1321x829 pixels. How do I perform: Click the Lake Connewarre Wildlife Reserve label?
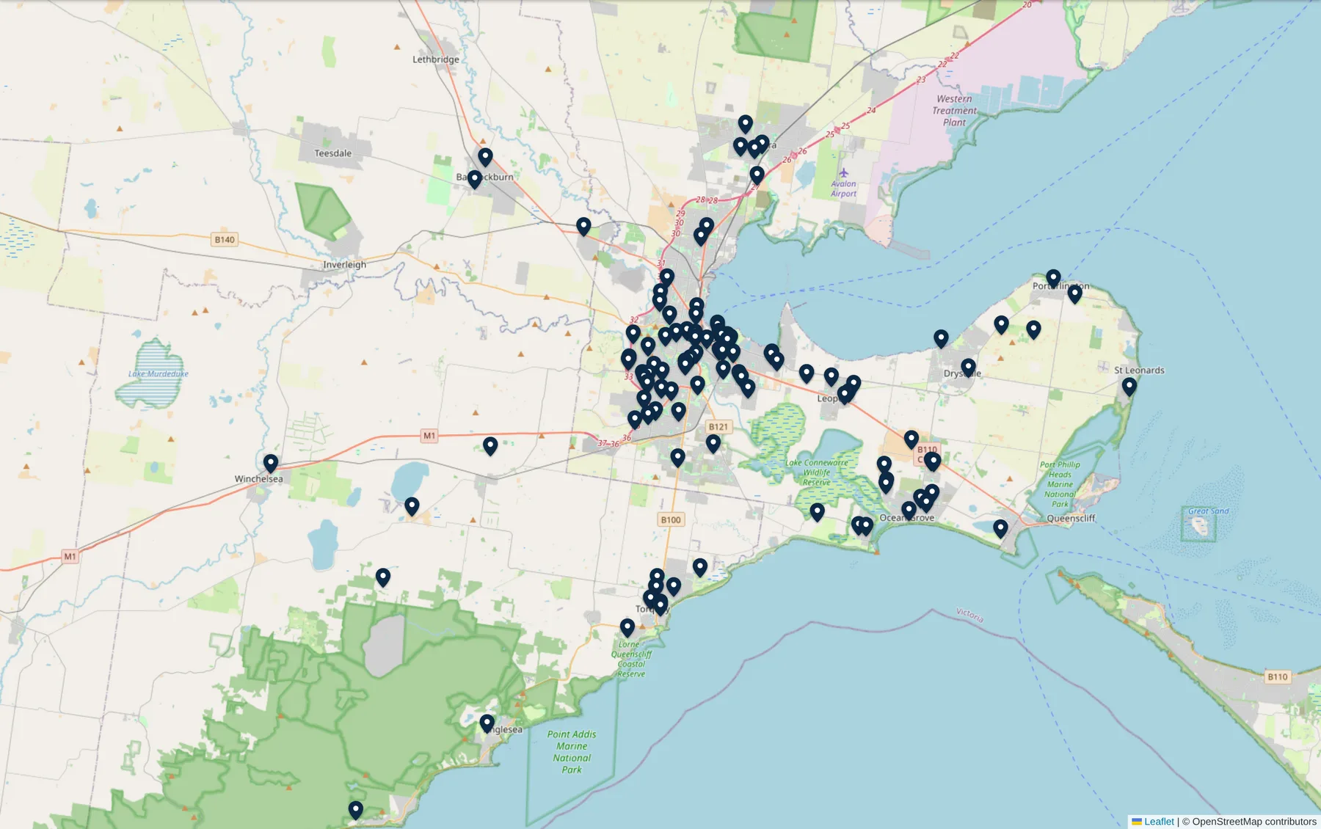[816, 472]
